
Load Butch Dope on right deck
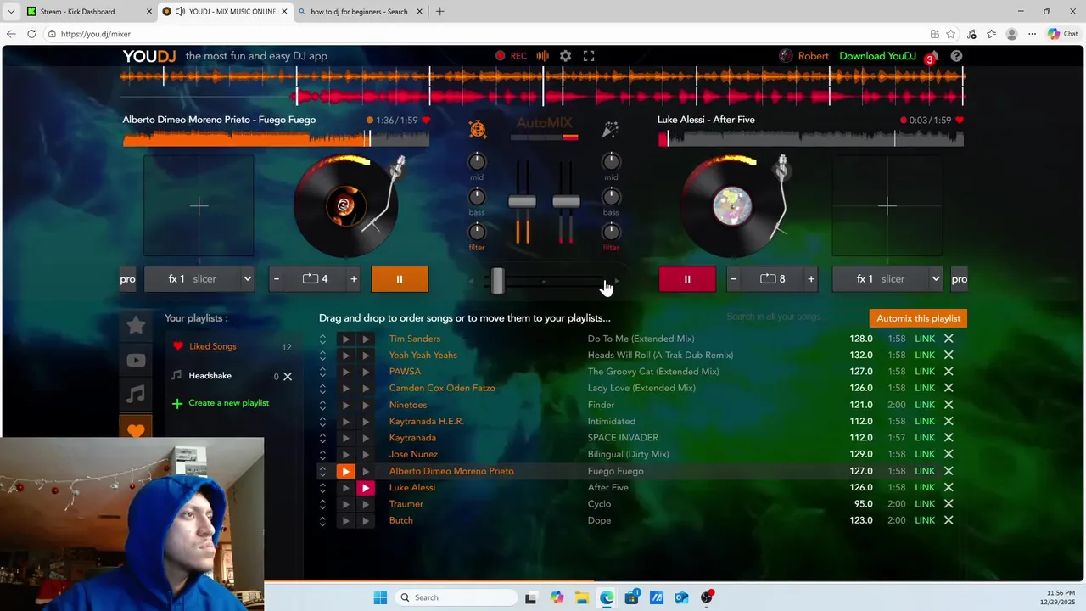pos(366,520)
